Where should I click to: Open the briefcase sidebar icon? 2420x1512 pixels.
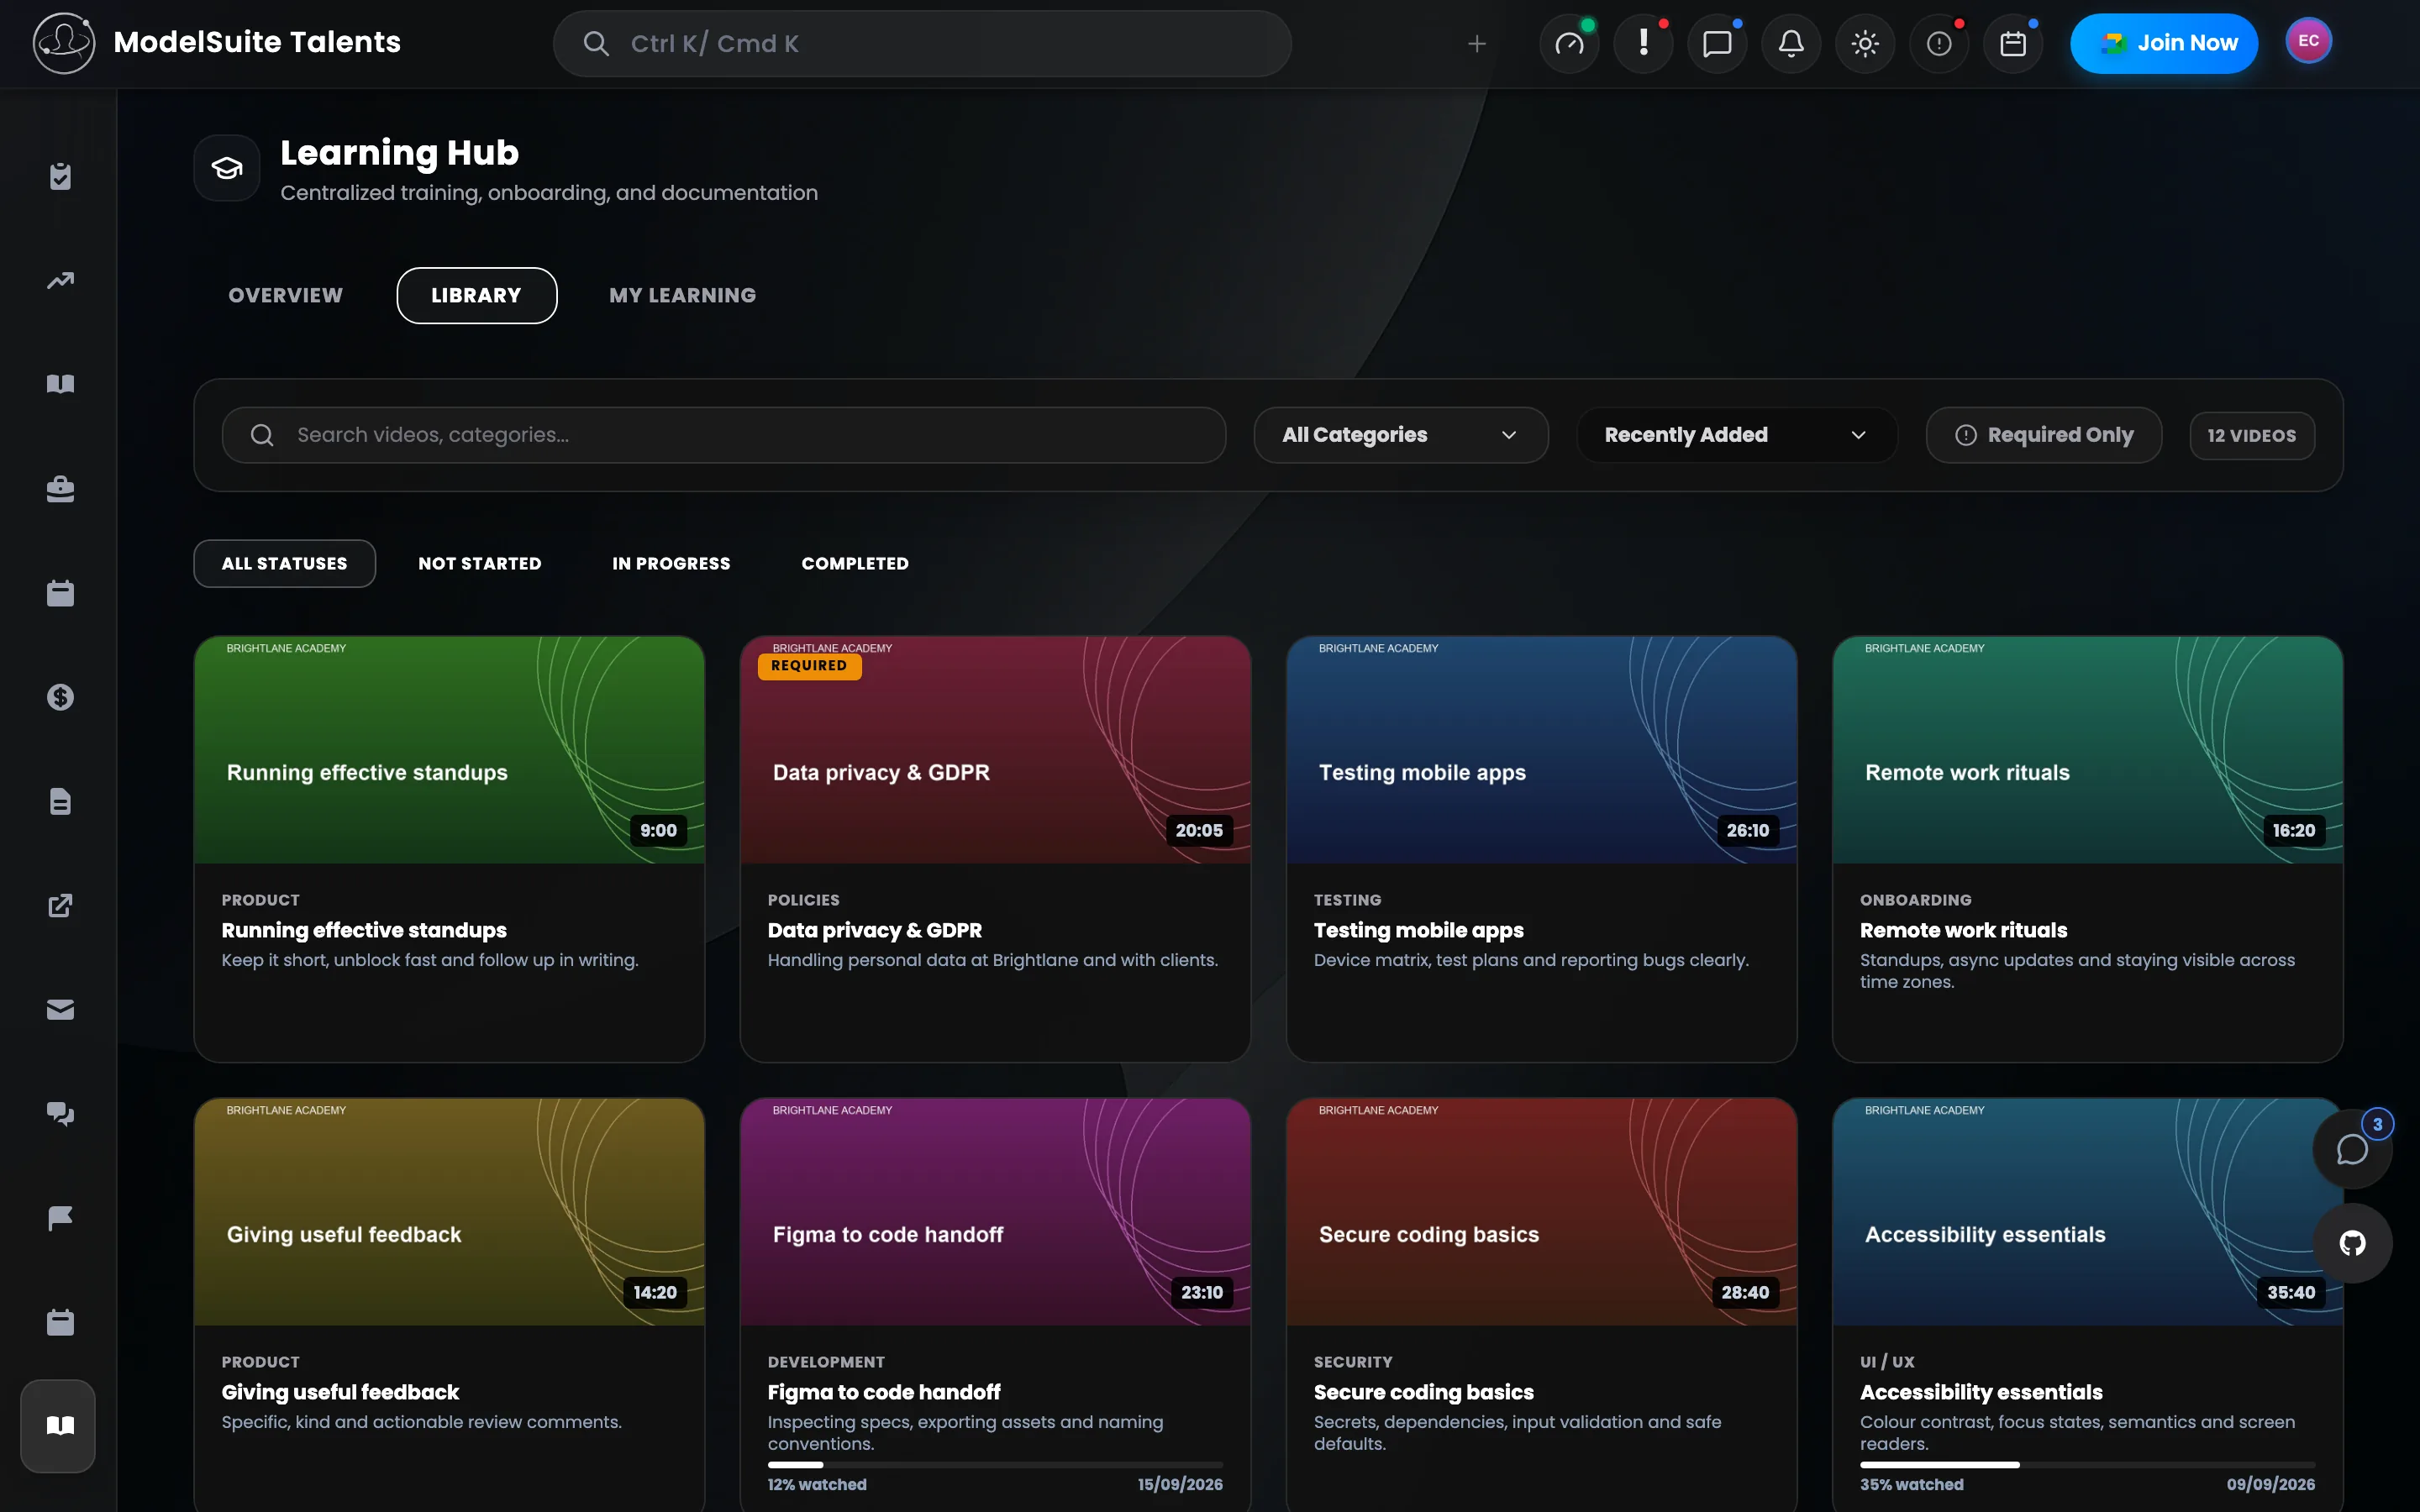[60, 489]
